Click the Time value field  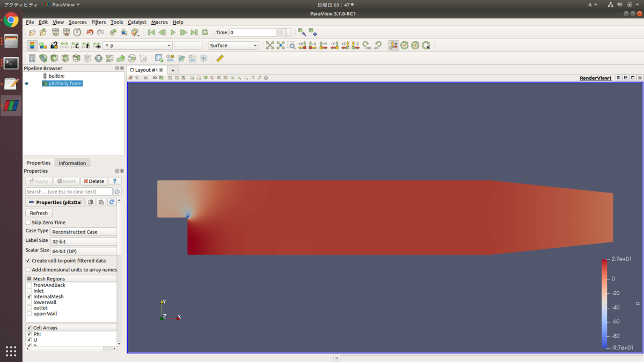[x=253, y=32]
